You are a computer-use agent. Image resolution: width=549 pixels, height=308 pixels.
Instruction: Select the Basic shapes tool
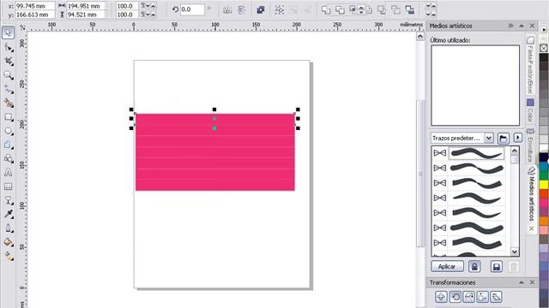tap(8, 158)
